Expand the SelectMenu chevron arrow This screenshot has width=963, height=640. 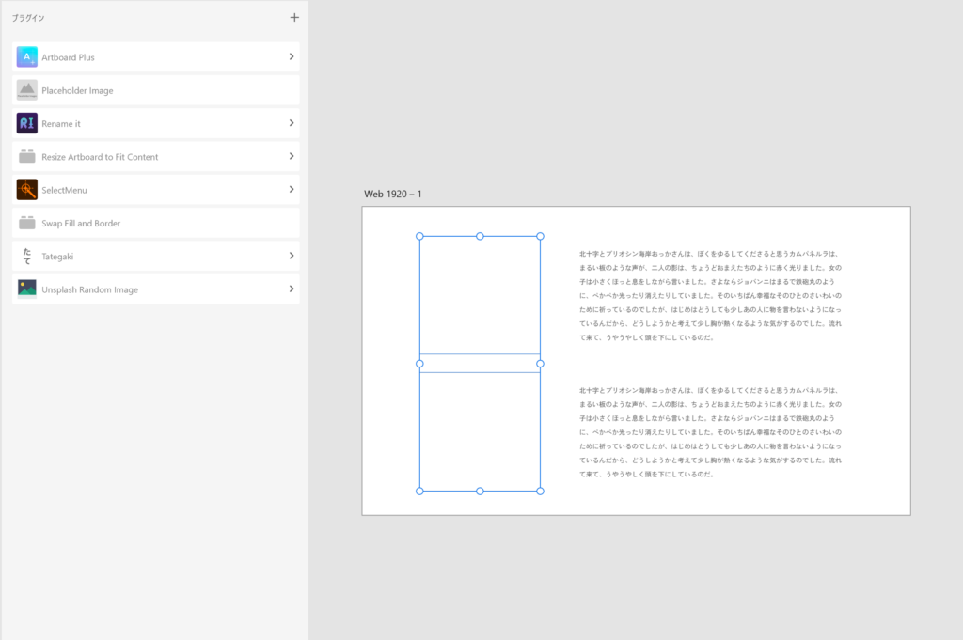(292, 190)
